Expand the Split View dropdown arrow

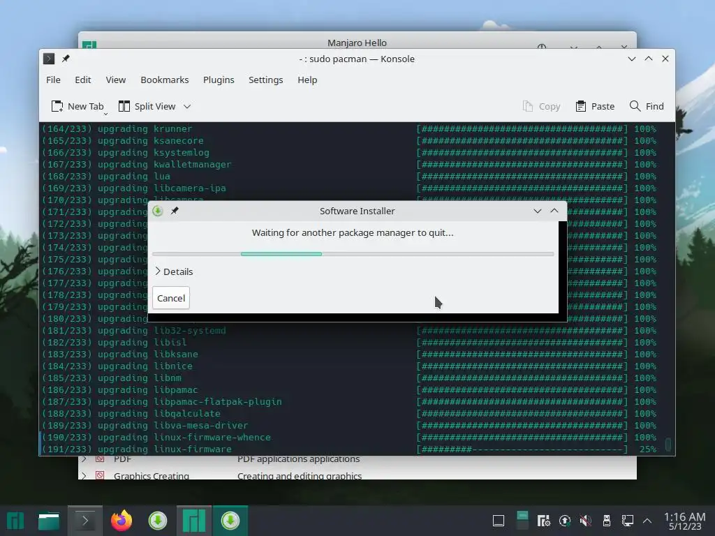point(187,106)
